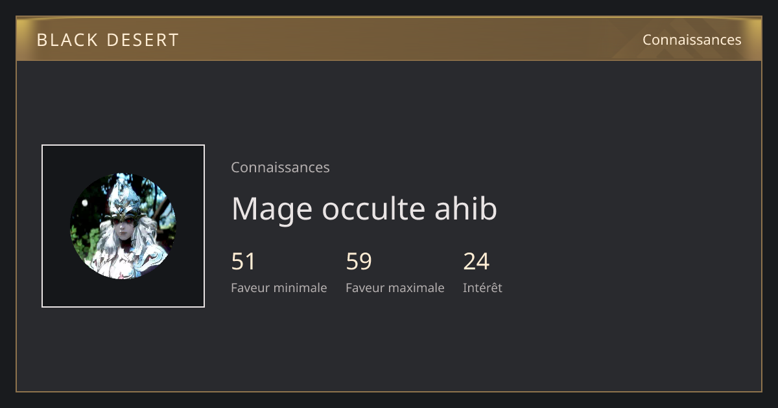Image resolution: width=778 pixels, height=408 pixels.
Task: Select the interest value 24
Action: [x=476, y=262]
